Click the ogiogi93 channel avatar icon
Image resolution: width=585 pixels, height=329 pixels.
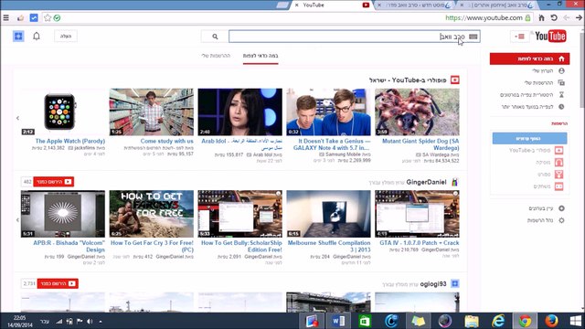coord(455,284)
